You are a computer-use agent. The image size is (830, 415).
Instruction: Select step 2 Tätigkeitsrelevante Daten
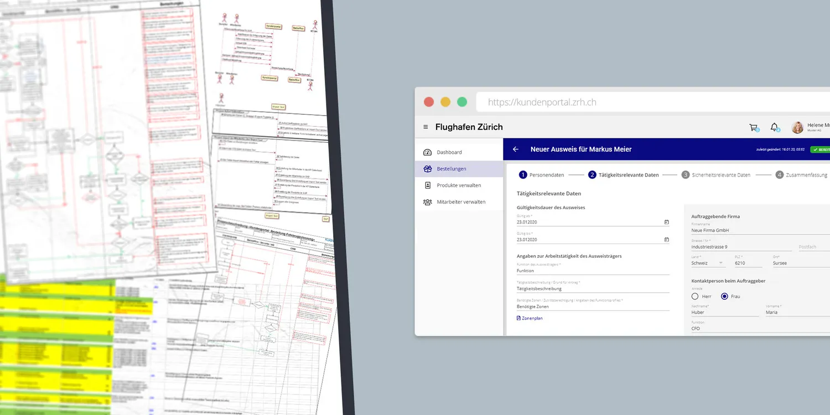click(623, 175)
